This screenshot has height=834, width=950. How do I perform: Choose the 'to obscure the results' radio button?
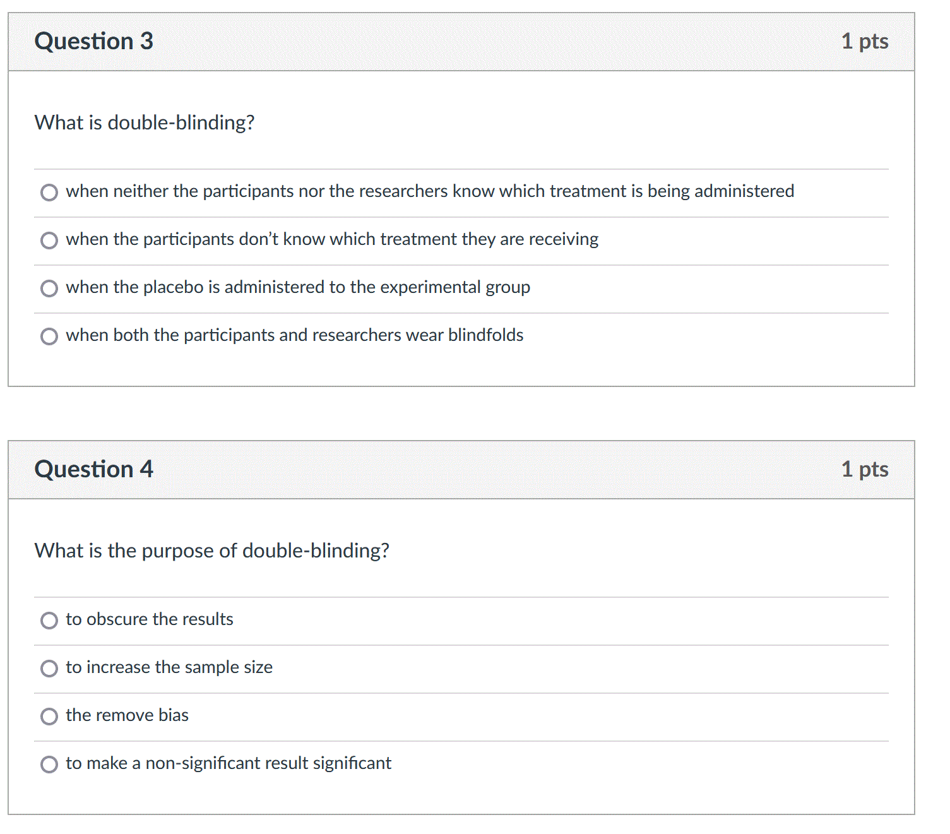(49, 621)
